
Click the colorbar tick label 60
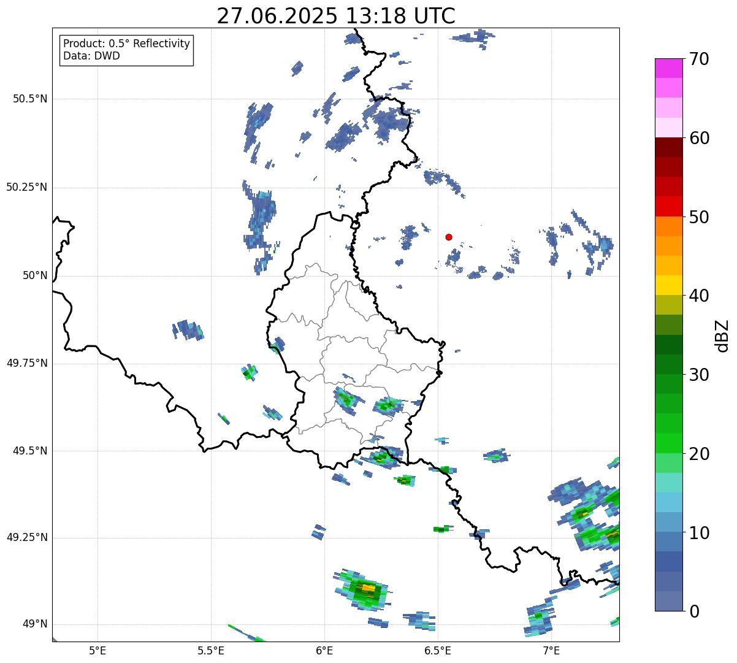coord(698,138)
